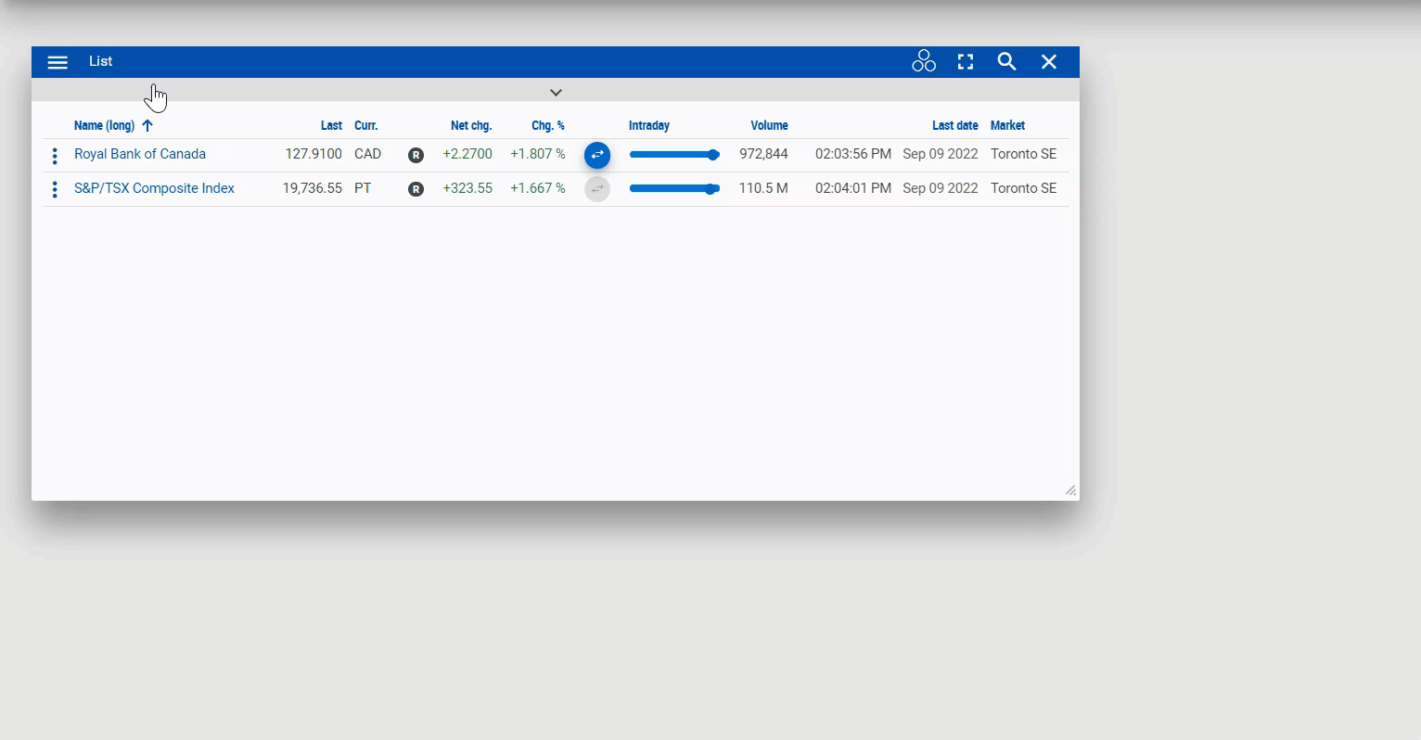The width and height of the screenshot is (1421, 740).
Task: Click the three-circles linking icon
Action: tap(924, 62)
